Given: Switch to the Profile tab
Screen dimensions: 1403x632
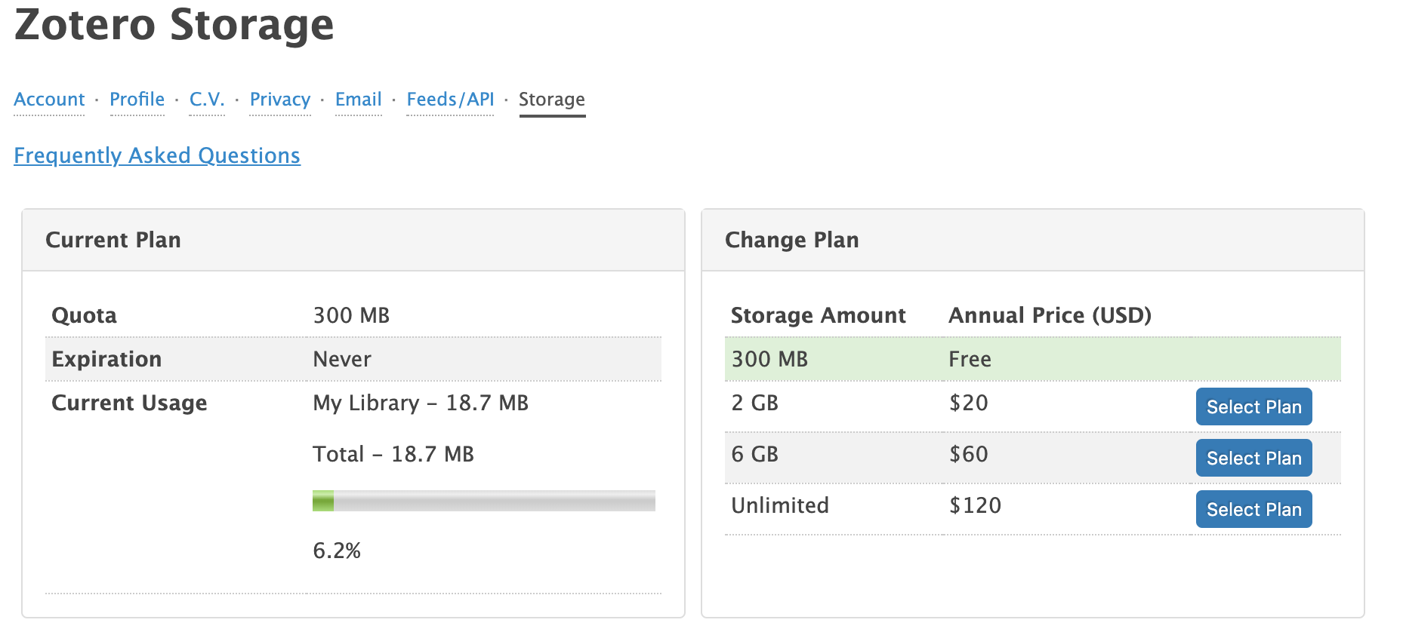Looking at the screenshot, I should tap(137, 100).
